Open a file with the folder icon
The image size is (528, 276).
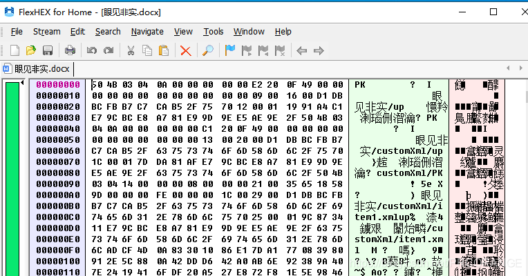click(x=31, y=50)
